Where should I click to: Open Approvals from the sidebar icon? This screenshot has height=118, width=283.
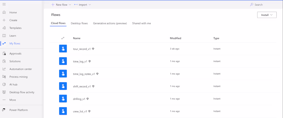(x=4, y=53)
